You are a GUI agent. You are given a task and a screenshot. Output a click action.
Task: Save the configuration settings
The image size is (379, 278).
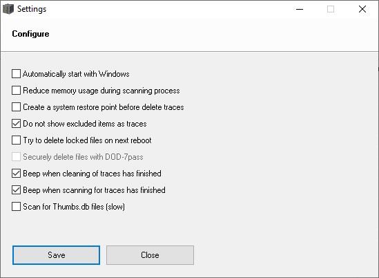point(57,255)
